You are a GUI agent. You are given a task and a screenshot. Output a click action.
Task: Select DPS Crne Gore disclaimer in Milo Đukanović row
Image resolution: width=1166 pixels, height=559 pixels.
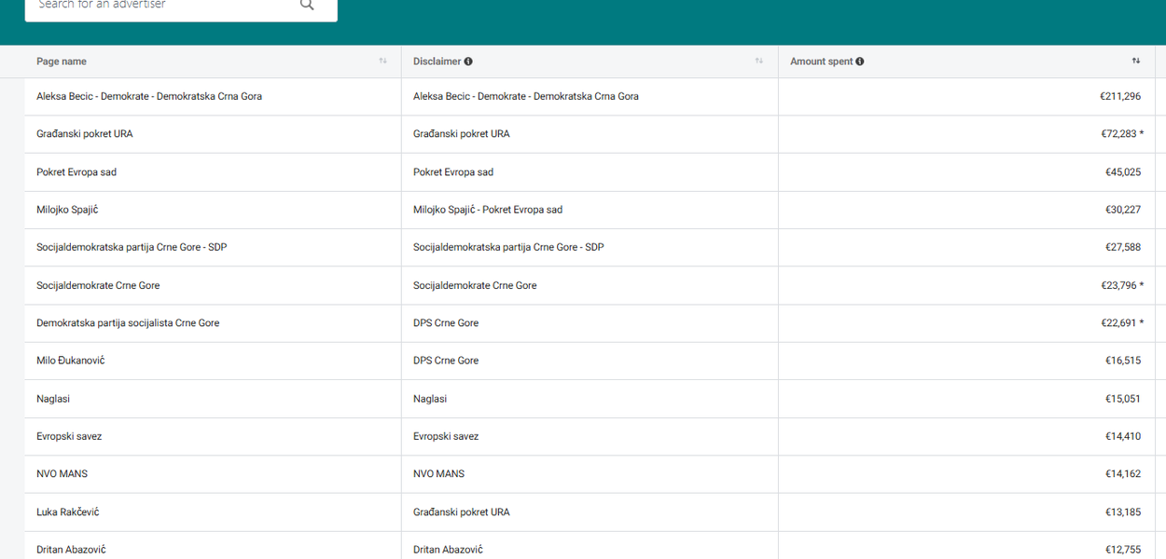(x=446, y=361)
